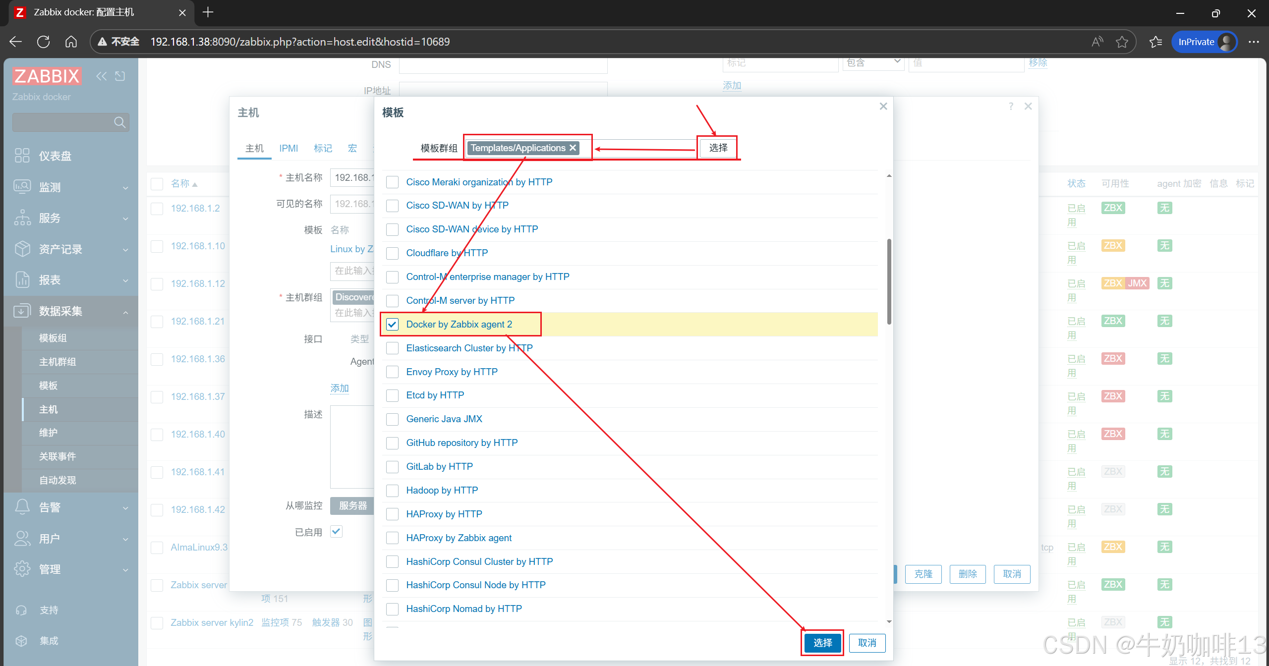Open the Template groups submenu item
This screenshot has height=666, width=1269.
tap(53, 338)
